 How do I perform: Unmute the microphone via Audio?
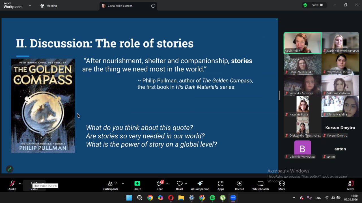click(x=12, y=185)
